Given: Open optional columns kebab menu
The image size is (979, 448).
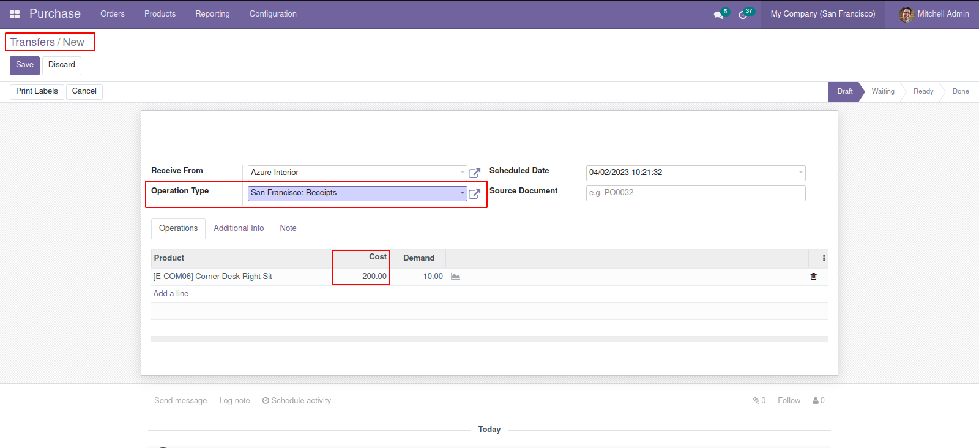Looking at the screenshot, I should pyautogui.click(x=824, y=258).
